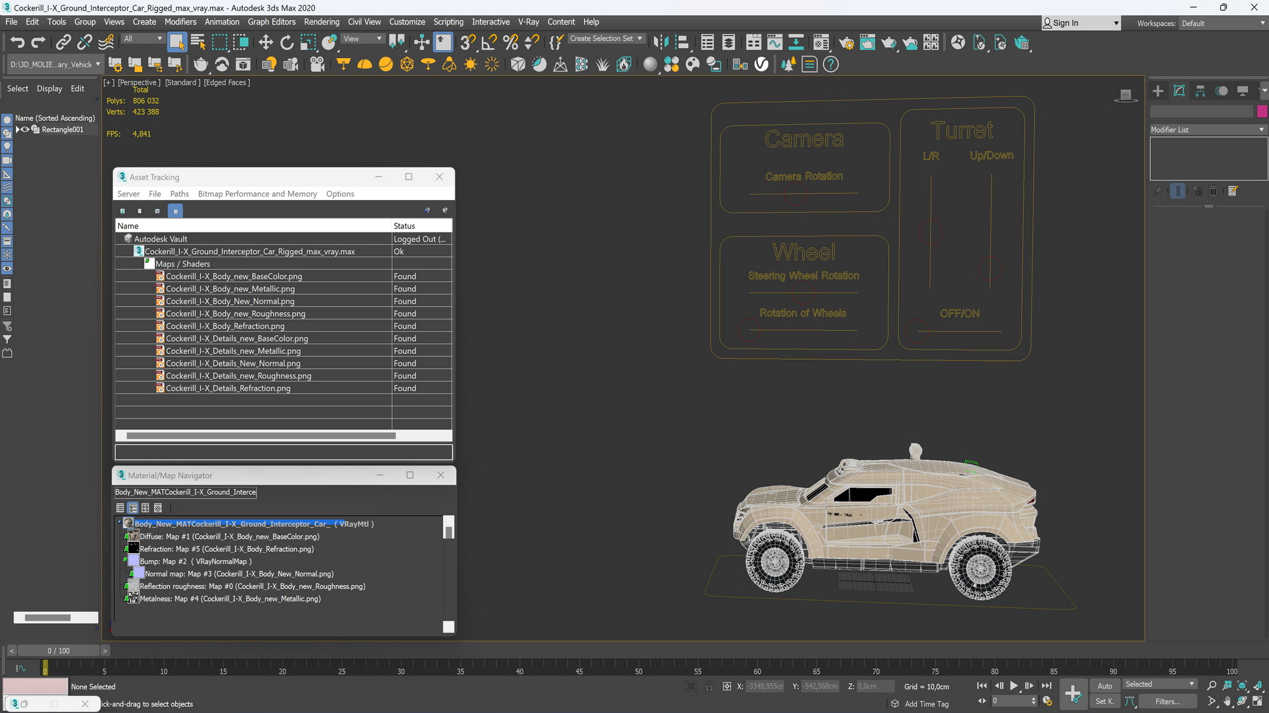The width and height of the screenshot is (1269, 713).
Task: Click the Filters... button
Action: tap(1167, 702)
